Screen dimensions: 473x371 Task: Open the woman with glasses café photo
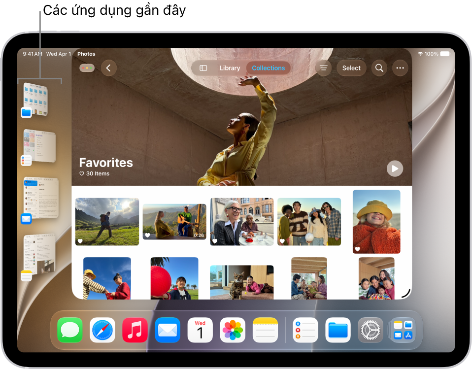pos(241,222)
